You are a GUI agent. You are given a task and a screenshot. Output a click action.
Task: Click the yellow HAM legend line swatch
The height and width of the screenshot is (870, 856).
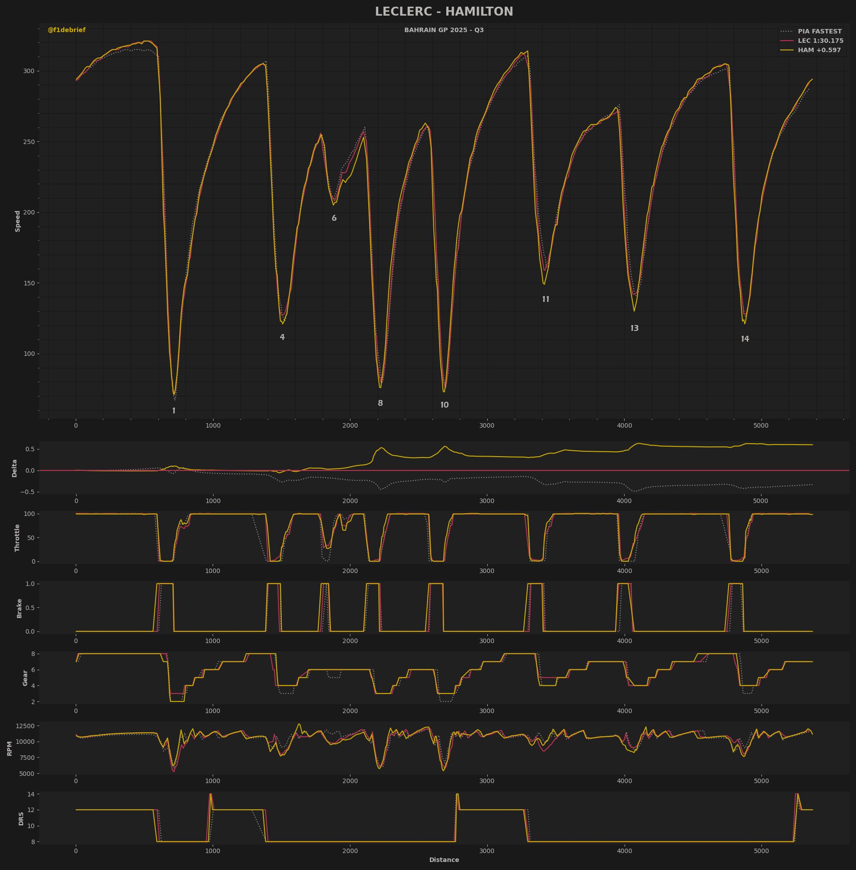pyautogui.click(x=787, y=50)
